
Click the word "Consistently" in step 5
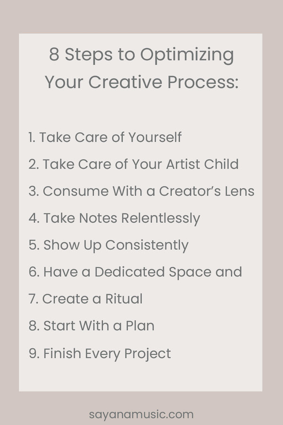tap(147, 246)
